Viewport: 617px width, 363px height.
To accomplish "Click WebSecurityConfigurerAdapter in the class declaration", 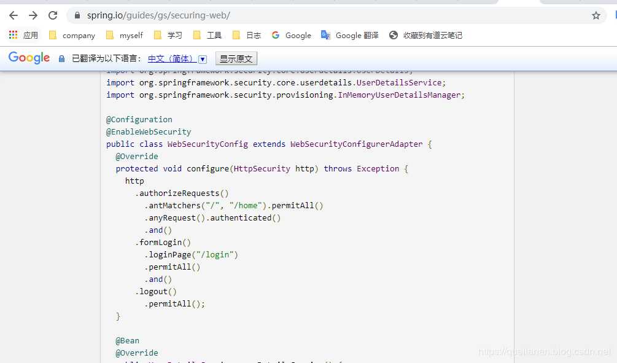I will point(357,144).
